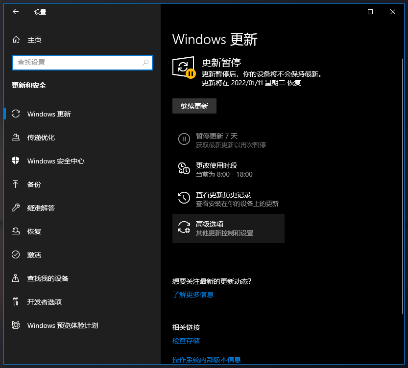The image size is (408, 368).
Task: Click the history icon for 查看更新历史记录
Action: click(x=184, y=198)
